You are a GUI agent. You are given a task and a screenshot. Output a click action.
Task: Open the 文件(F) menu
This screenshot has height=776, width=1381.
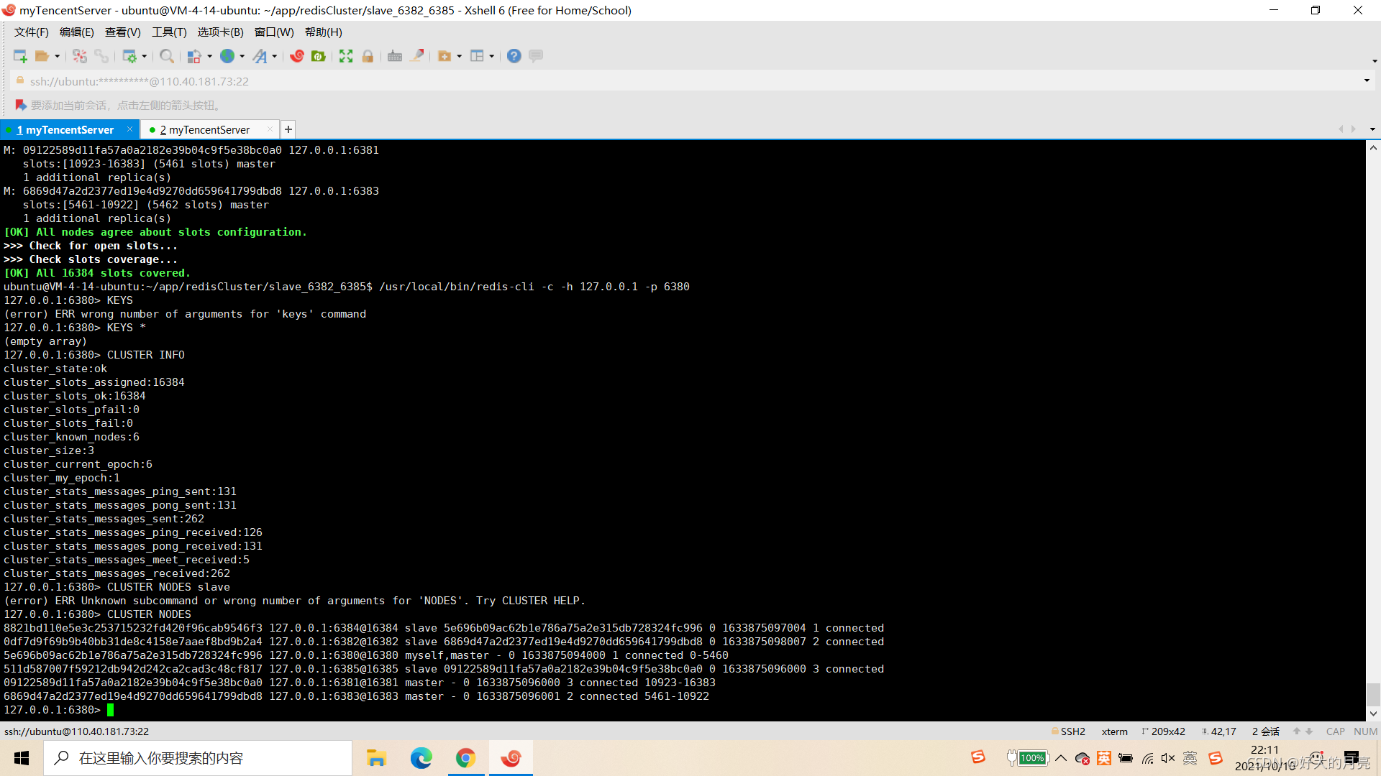(32, 32)
